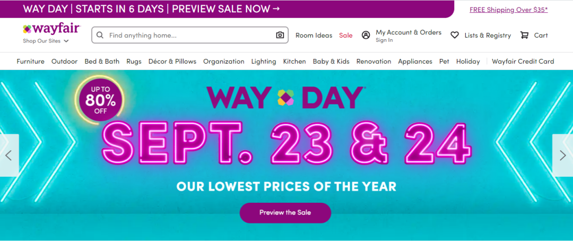Image resolution: width=573 pixels, height=242 pixels.
Task: Click the Way Day preview sale banner
Action: (151, 9)
